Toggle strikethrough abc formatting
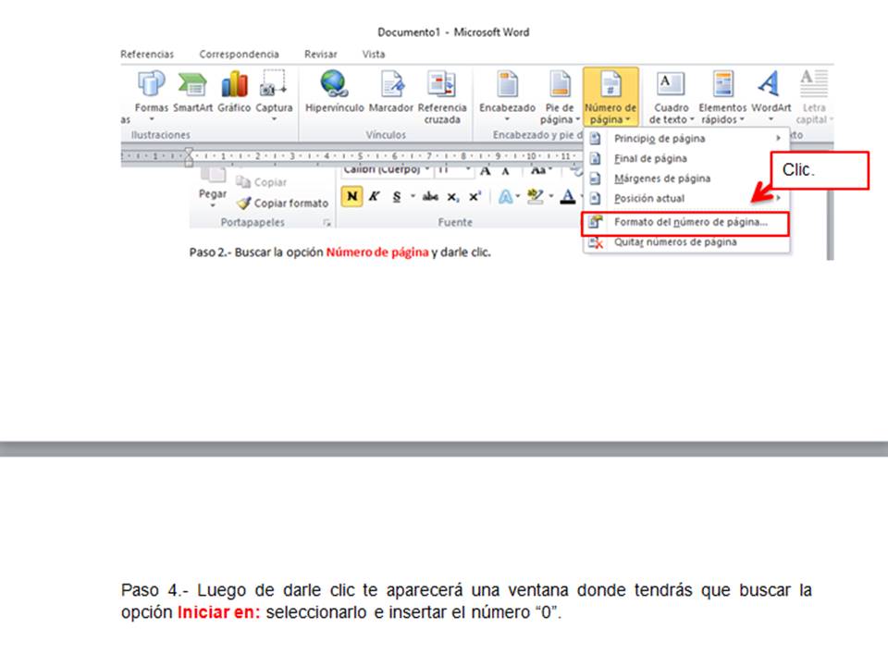The height and width of the screenshot is (666, 888). [430, 196]
